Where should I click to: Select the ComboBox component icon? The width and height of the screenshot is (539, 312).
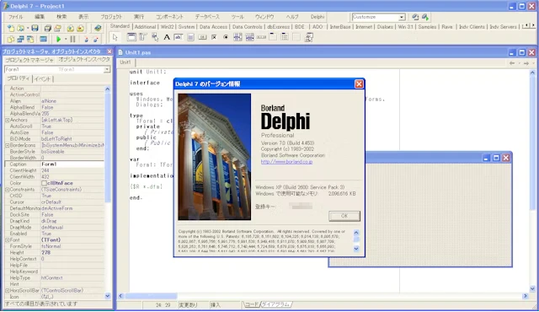[249, 37]
